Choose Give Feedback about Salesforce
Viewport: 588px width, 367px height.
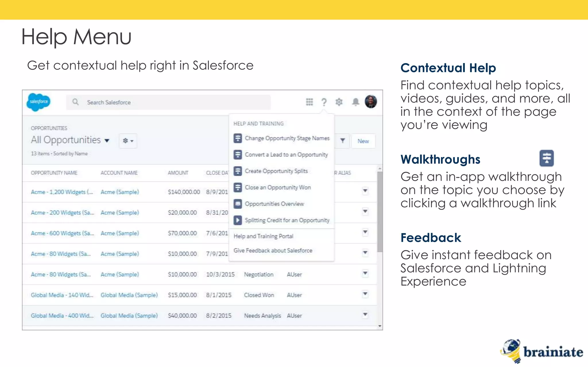pos(273,251)
